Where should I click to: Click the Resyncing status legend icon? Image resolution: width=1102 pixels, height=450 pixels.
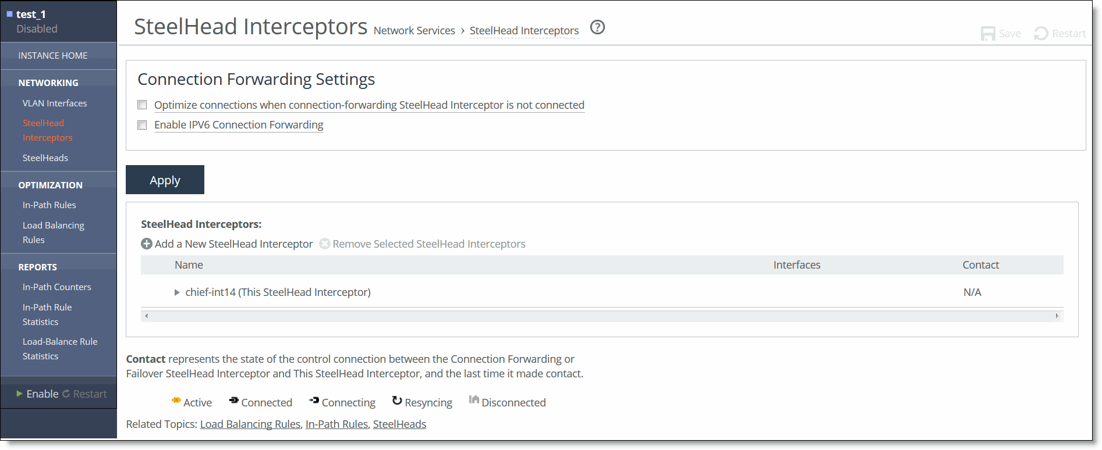tap(397, 400)
